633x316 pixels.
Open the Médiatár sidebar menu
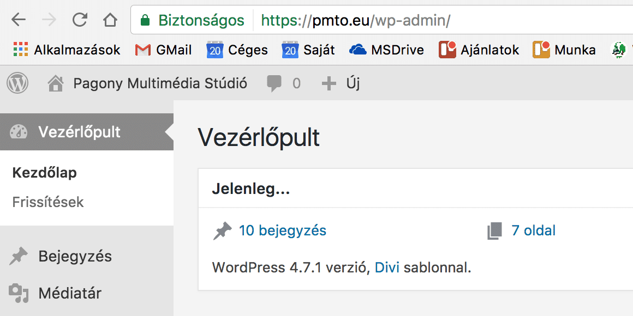[x=70, y=293]
